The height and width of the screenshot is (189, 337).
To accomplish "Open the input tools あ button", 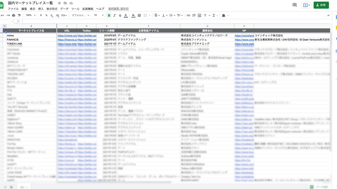I will point(224,15).
